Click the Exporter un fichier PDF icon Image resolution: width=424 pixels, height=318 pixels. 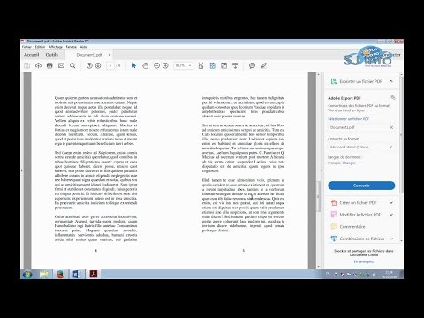tap(333, 81)
